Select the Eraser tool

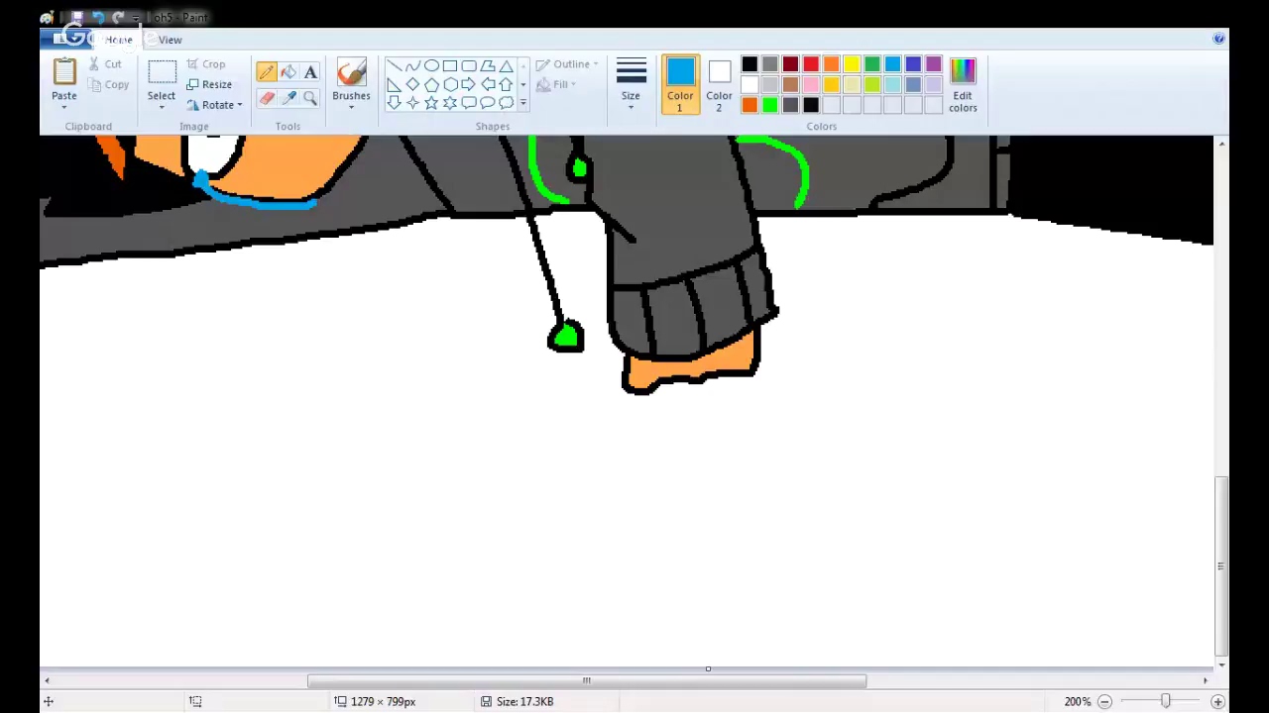pyautogui.click(x=267, y=98)
